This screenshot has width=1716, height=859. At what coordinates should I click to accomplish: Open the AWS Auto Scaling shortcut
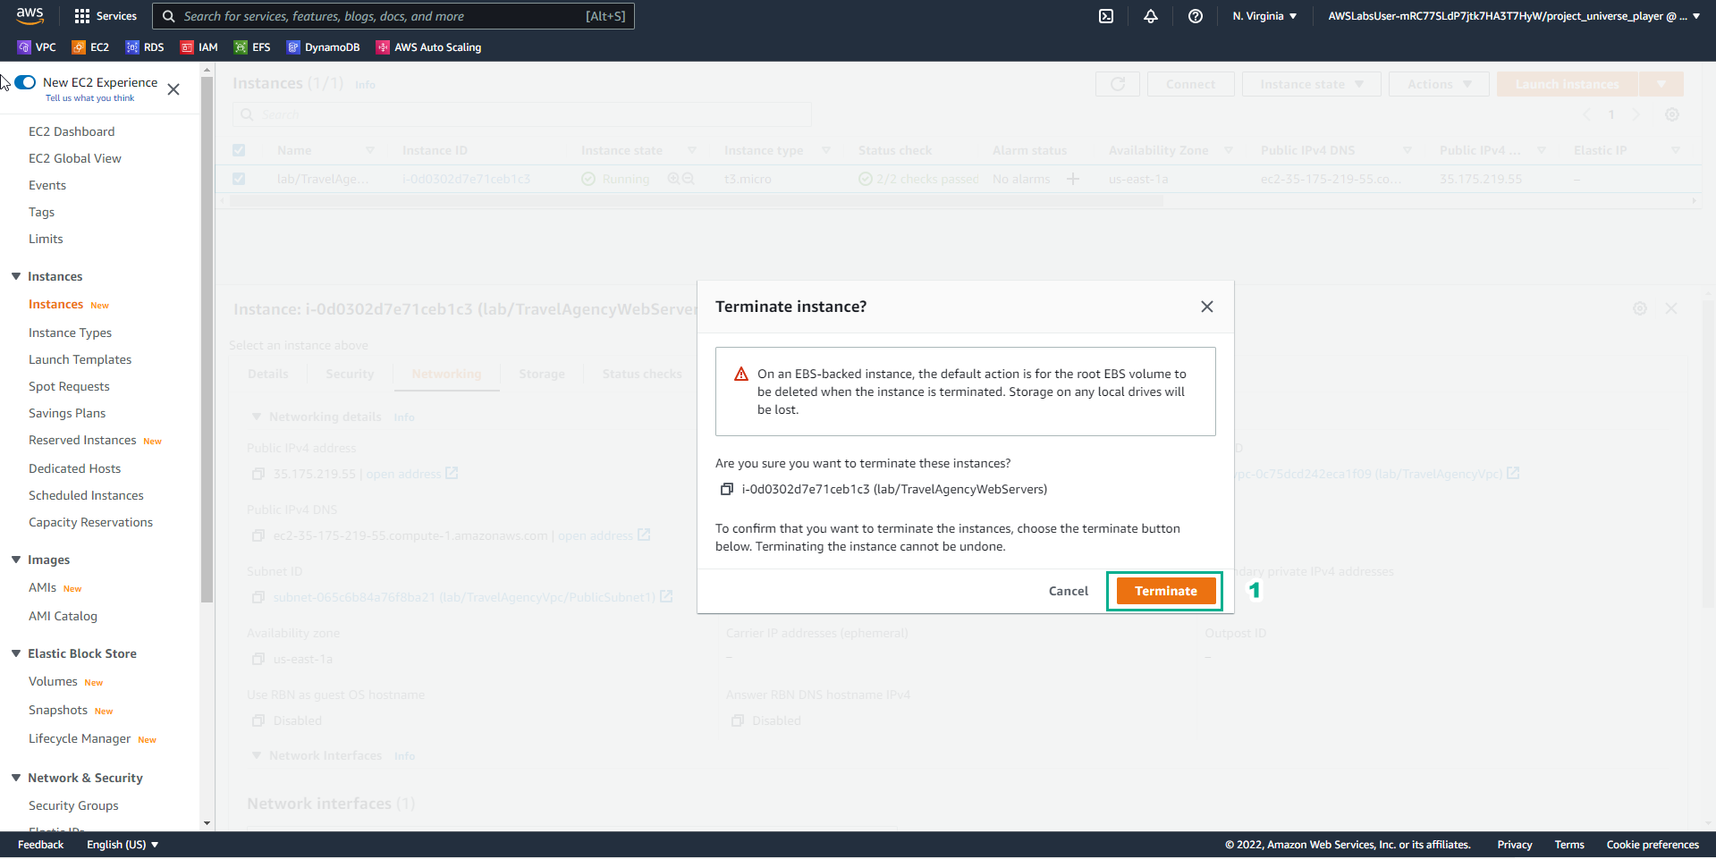point(428,47)
